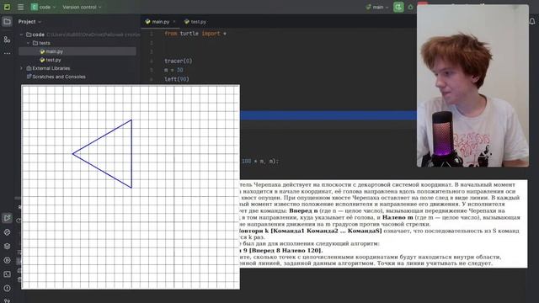539x303 pixels.
Task: Select main.py in the project tree
Action: 77,51
